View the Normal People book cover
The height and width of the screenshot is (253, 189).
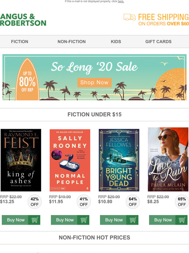click(70, 160)
